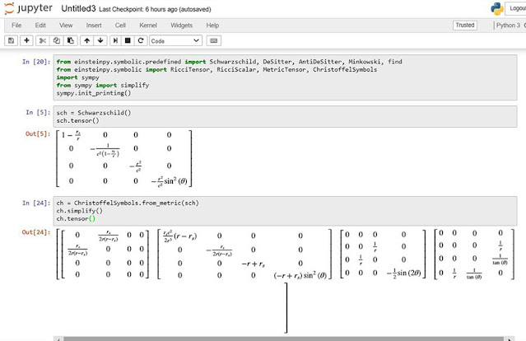Viewport: 526px width, 341px height.
Task: Open the Edit menu
Action: coord(40,26)
